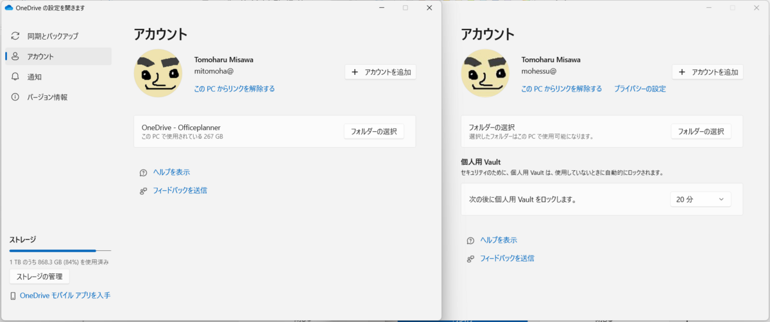
Task: Click the phone icon next to OneDrive モバイル アプリ
Action: (13, 296)
